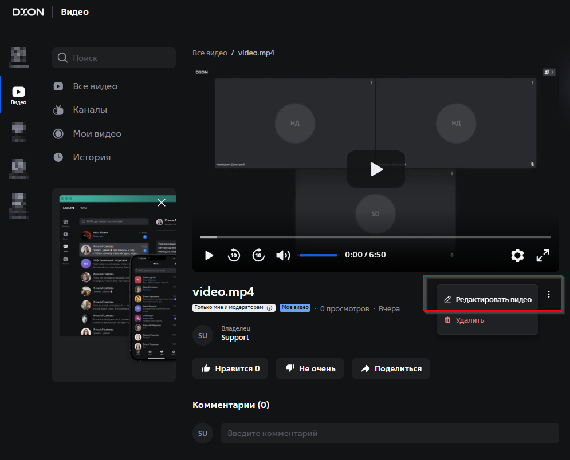
Task: Click the Поделиться share button
Action: coord(391,368)
